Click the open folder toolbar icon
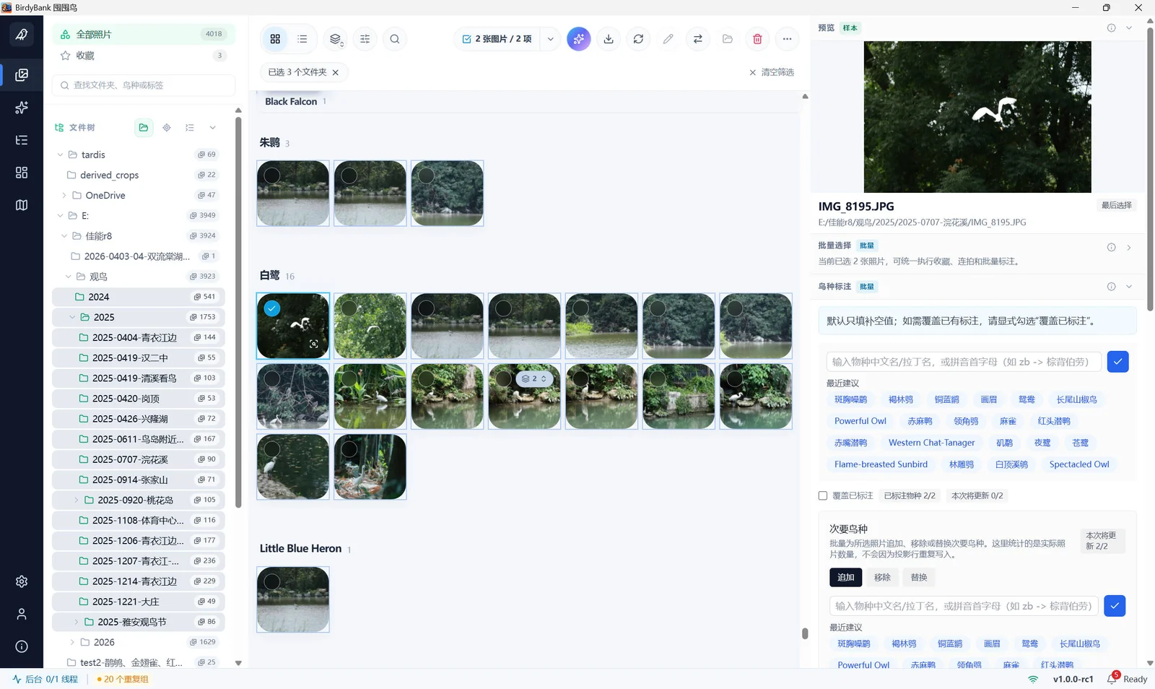Screen dimensions: 1155x689 pos(728,39)
